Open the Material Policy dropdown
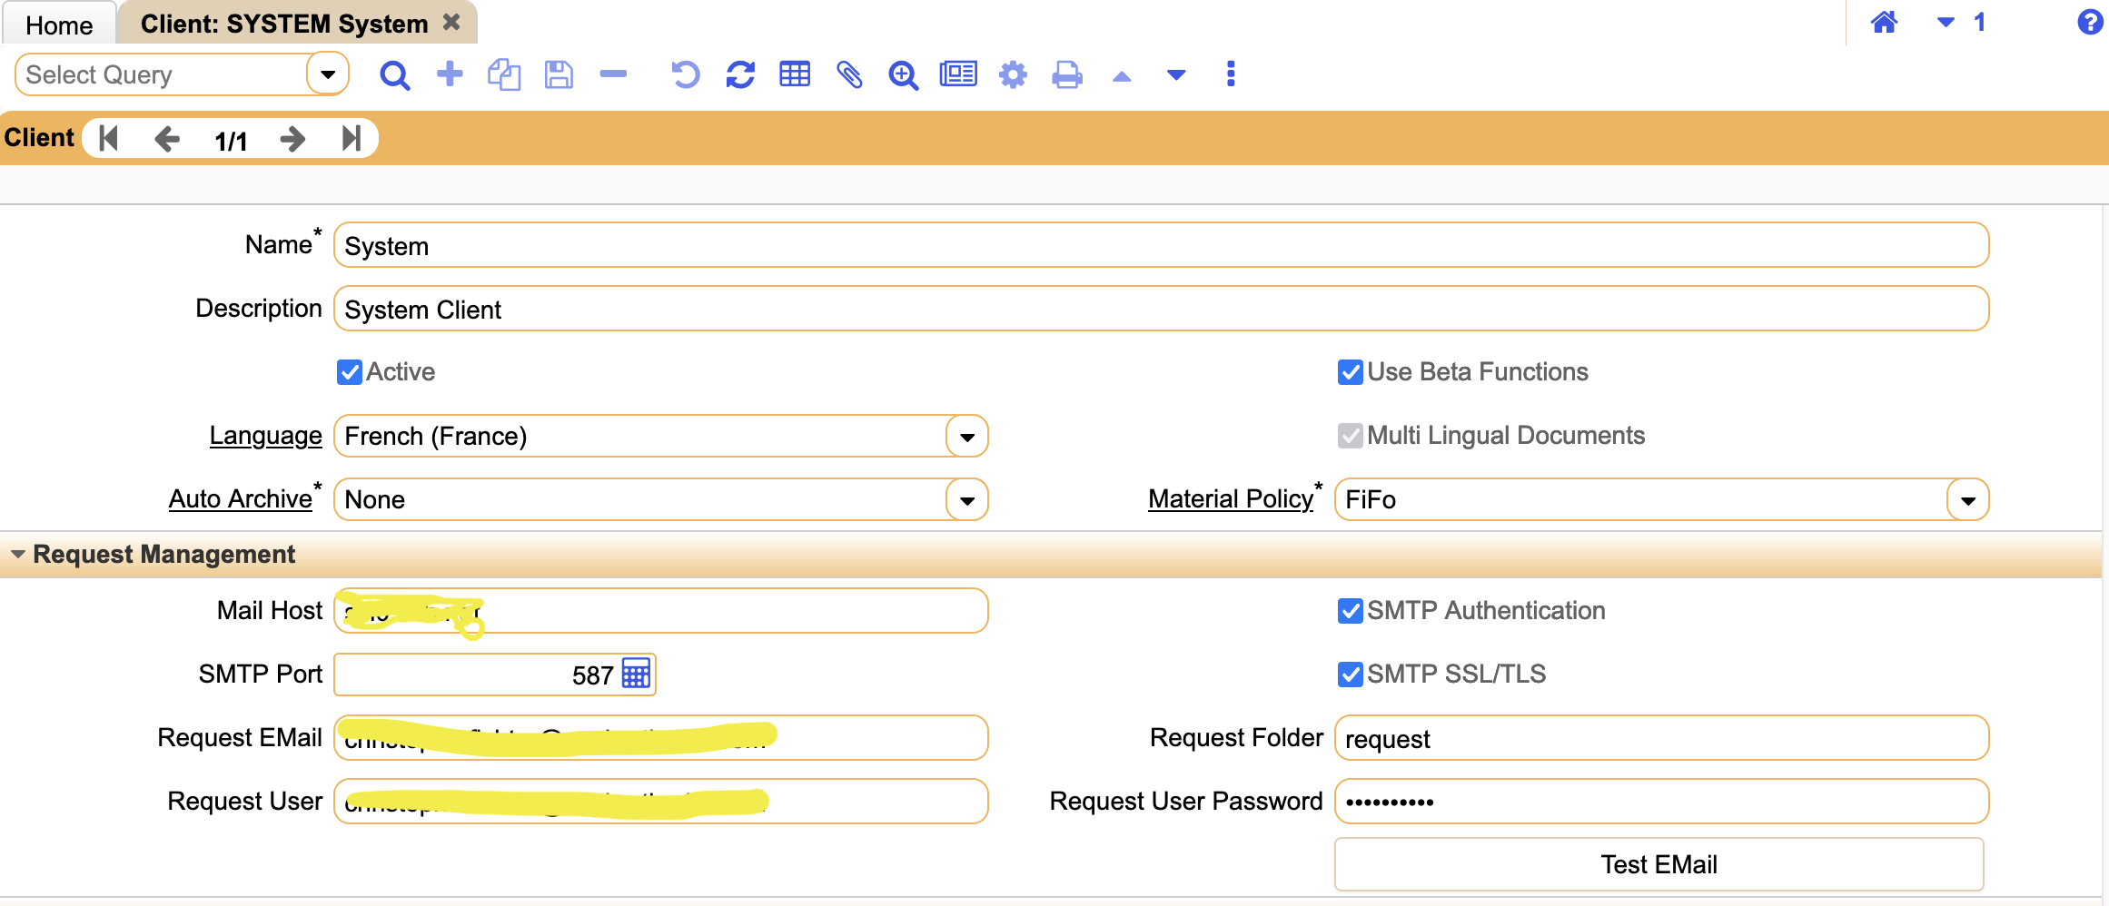 click(1967, 499)
